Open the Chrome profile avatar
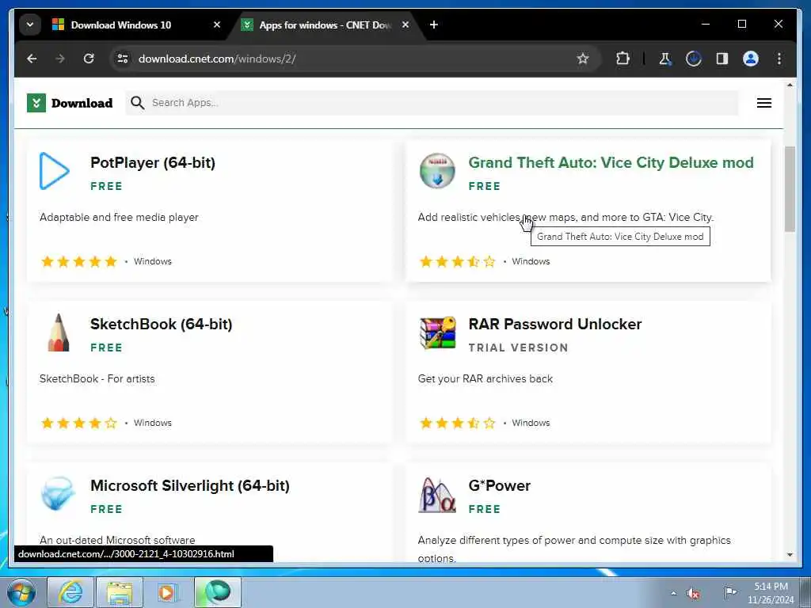 click(751, 59)
